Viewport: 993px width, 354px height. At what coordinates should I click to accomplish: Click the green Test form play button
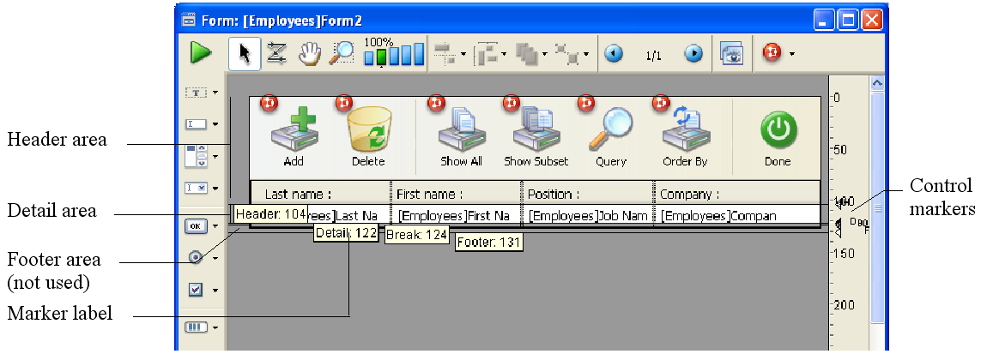201,54
